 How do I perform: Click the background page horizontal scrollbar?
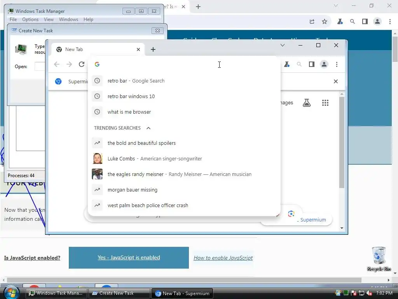tap(184, 280)
